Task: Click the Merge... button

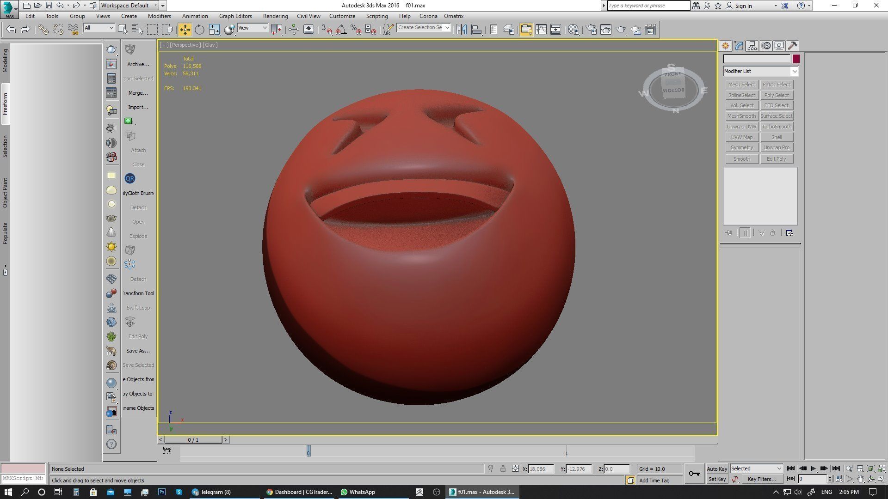Action: click(x=138, y=93)
